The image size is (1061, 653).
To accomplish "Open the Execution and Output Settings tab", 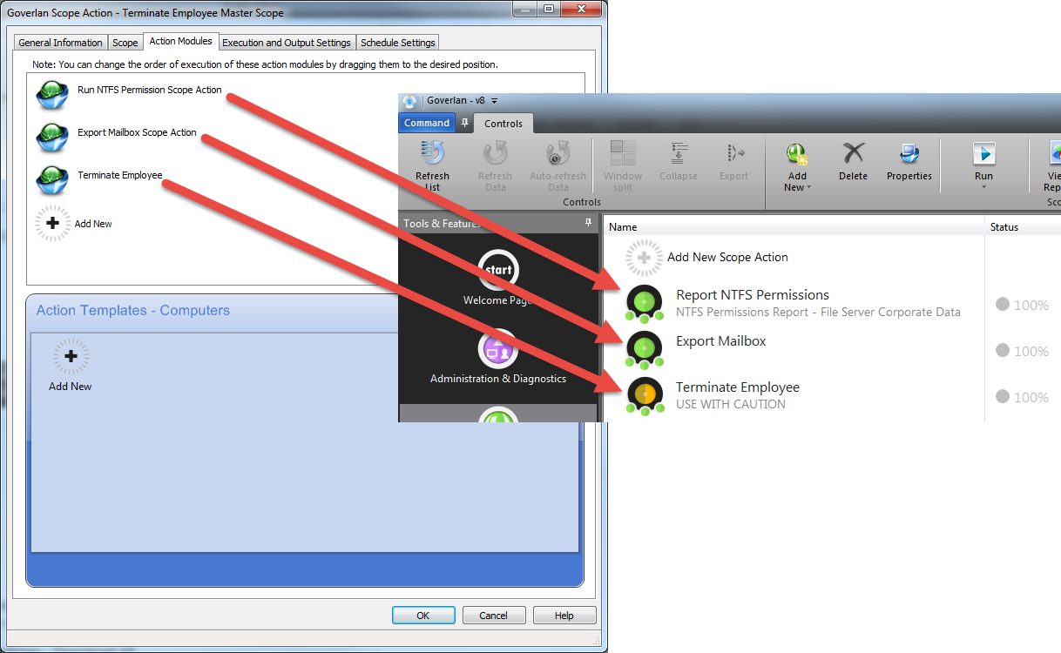I will (287, 43).
